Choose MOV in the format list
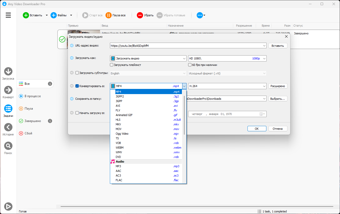 [146, 129]
